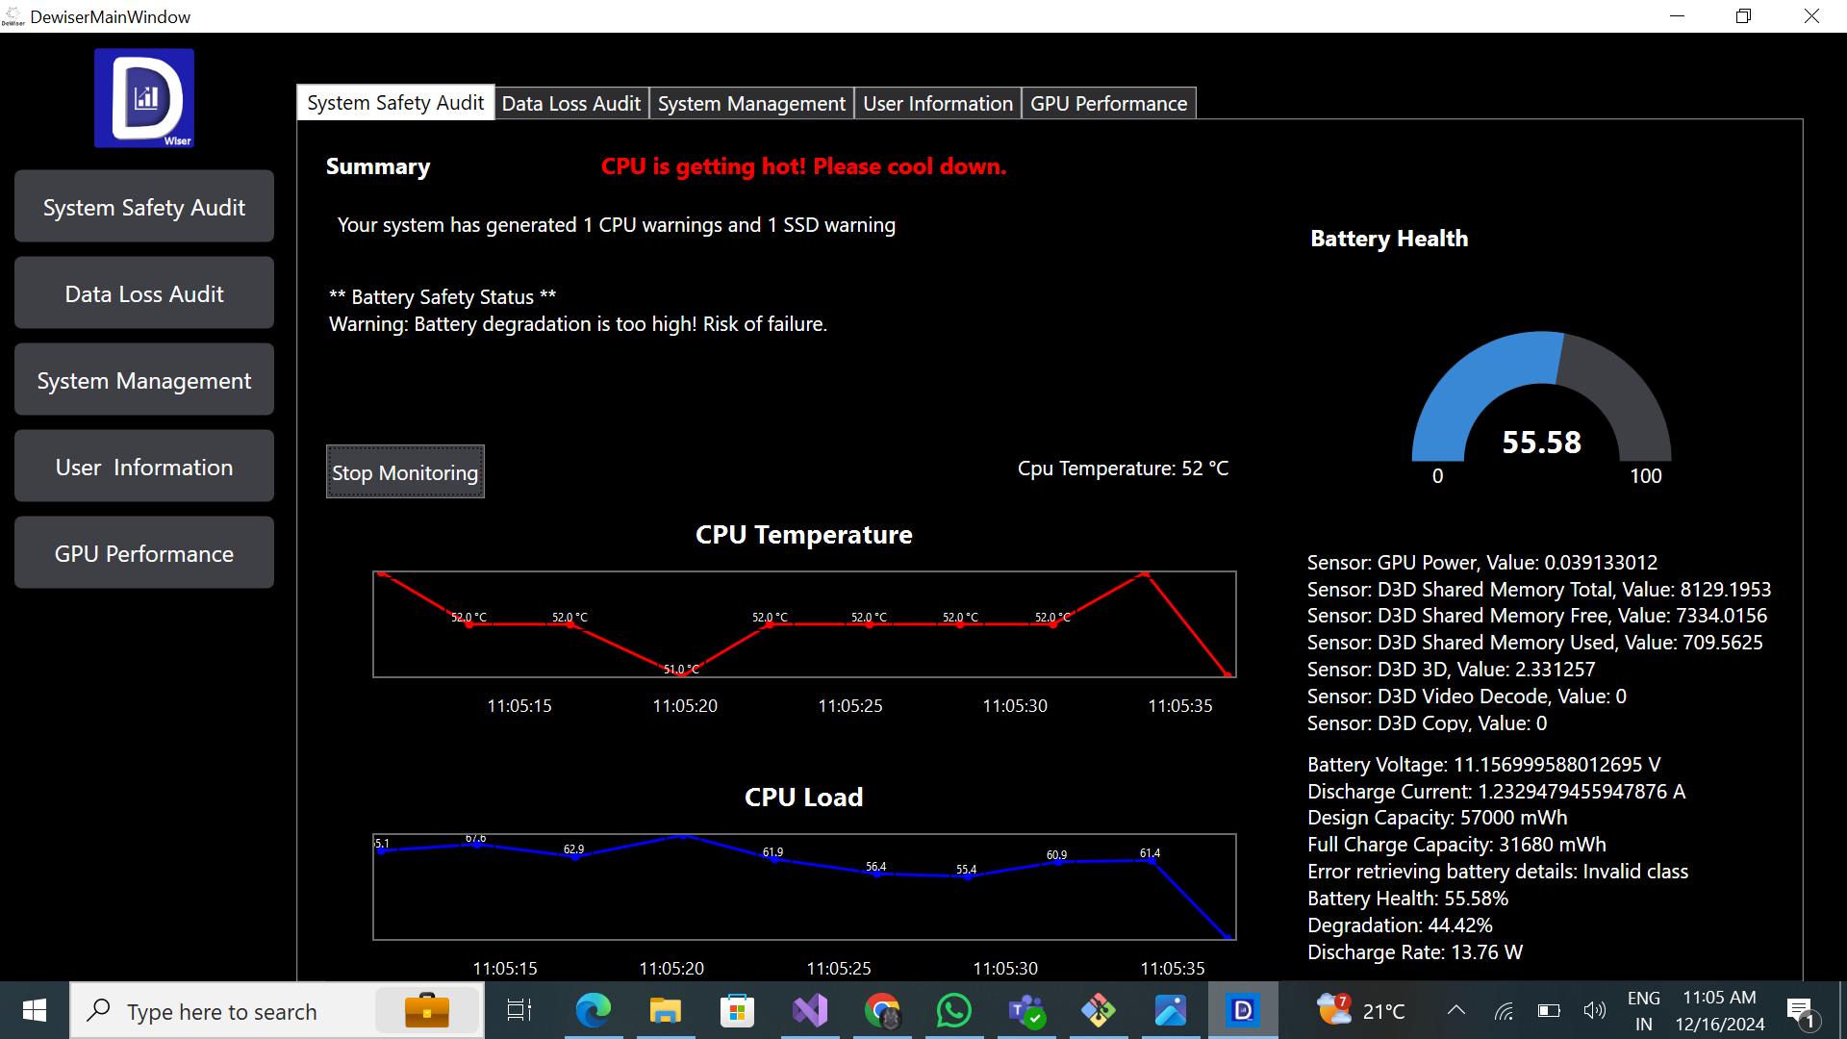Select the System Management tab
The image size is (1847, 1039).
pyautogui.click(x=751, y=104)
